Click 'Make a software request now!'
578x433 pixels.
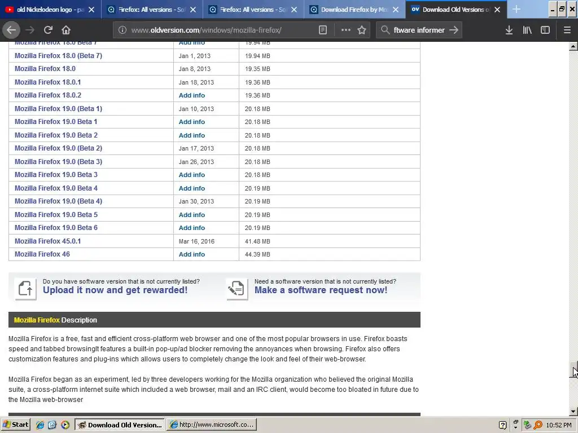(321, 290)
